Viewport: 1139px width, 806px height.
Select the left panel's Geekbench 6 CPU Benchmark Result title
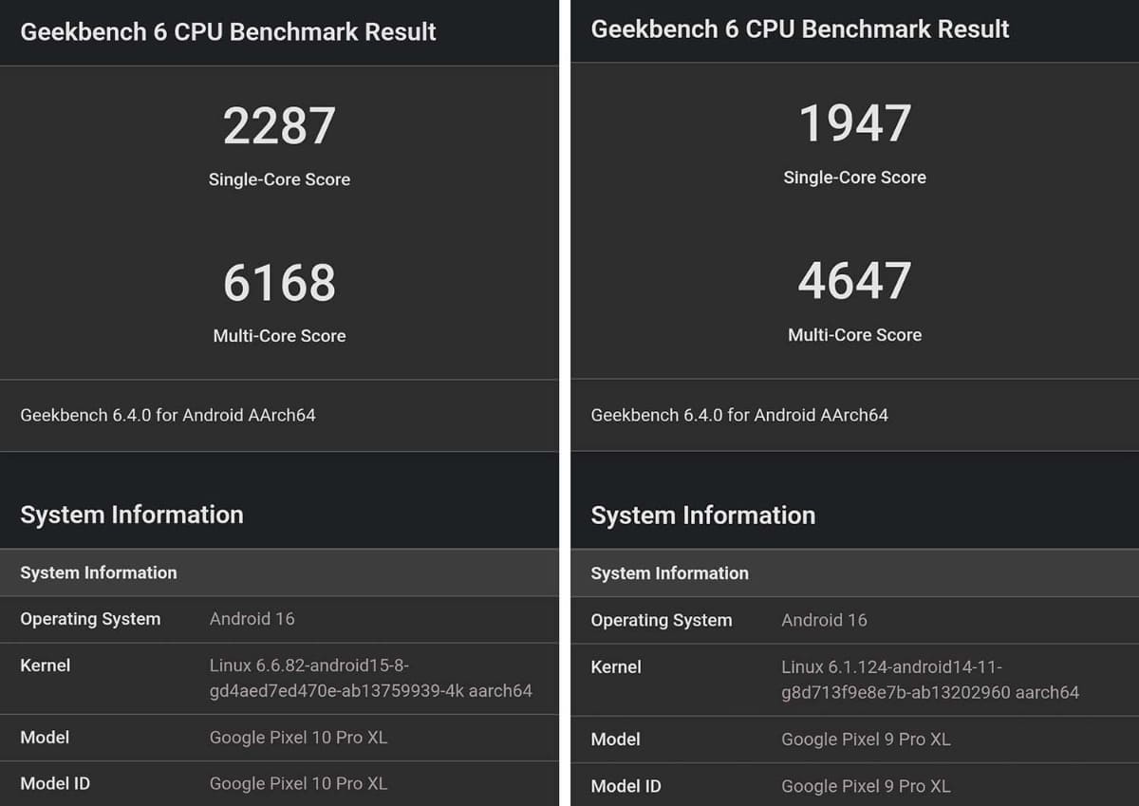[228, 31]
